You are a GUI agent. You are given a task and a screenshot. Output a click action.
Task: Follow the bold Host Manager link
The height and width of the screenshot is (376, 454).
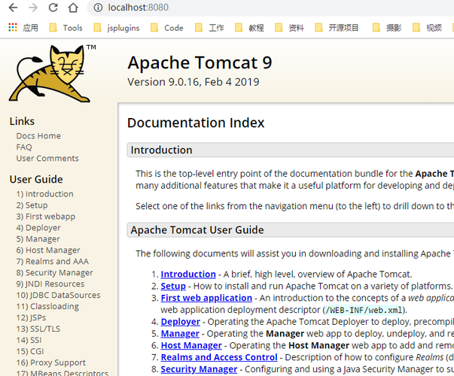click(x=191, y=345)
